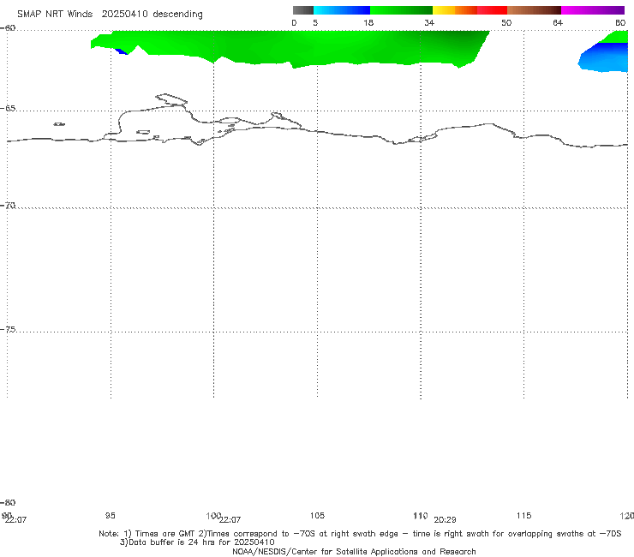Click the NOAA/NESDIS credit line

click(x=354, y=552)
